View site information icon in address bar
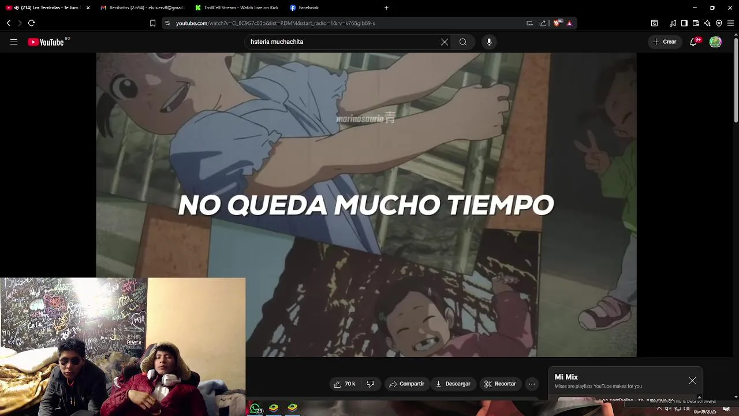Screen dimensions: 739x416 tap(167, 23)
